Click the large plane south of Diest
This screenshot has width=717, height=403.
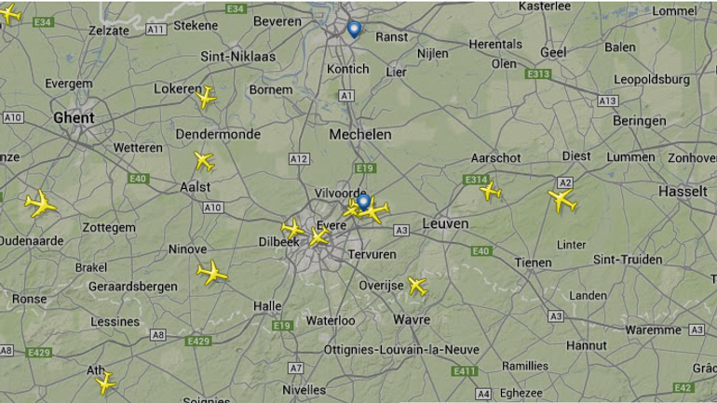[x=562, y=201]
